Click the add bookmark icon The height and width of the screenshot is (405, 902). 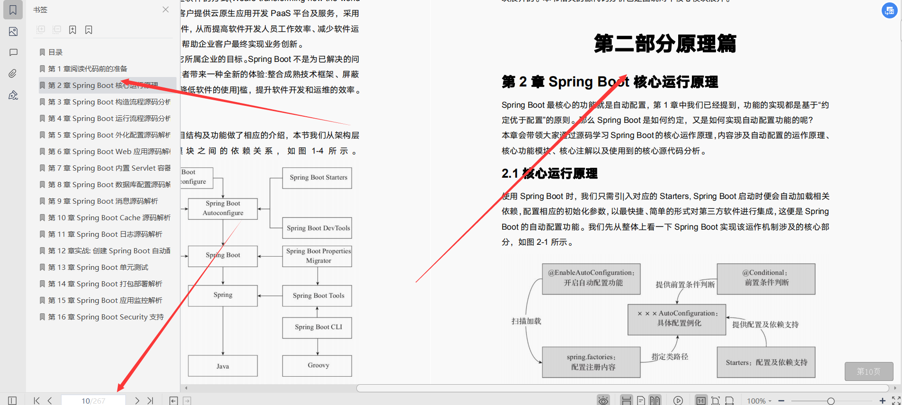tap(72, 29)
